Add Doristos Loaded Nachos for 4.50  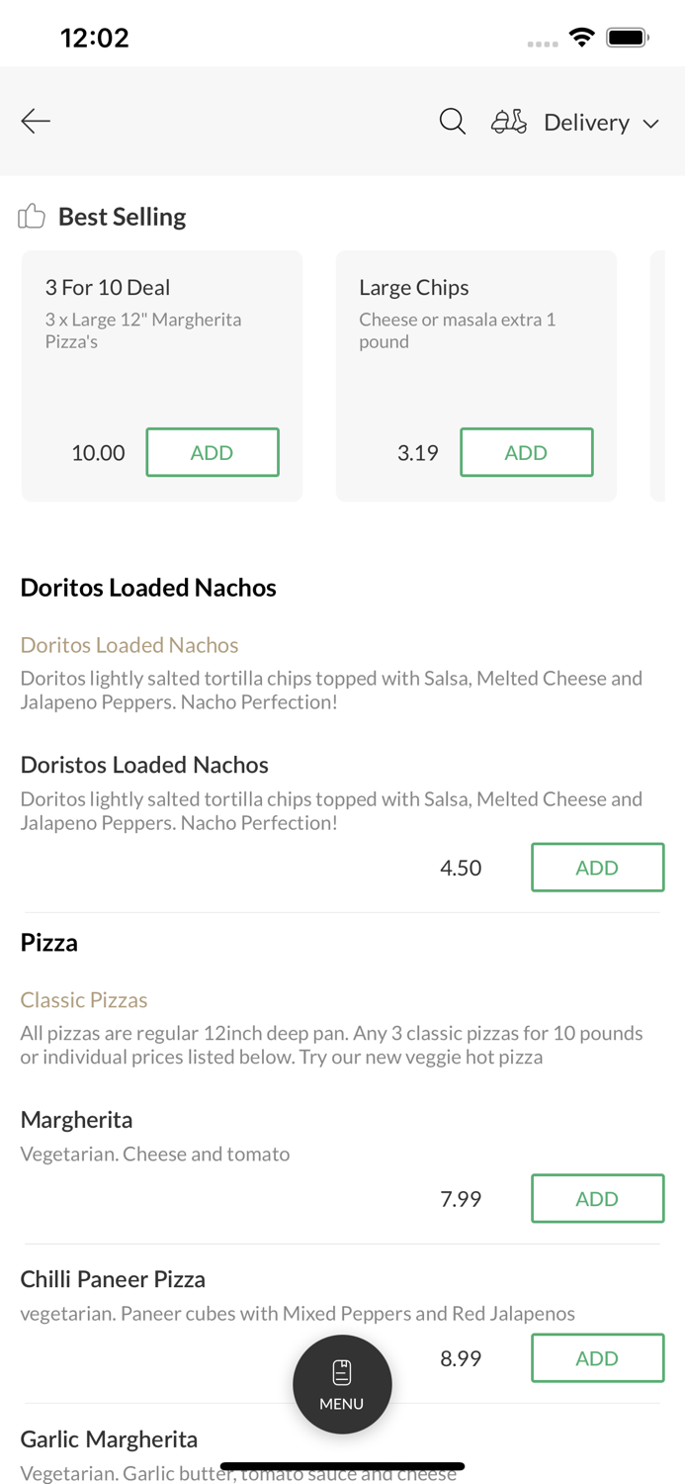point(597,867)
